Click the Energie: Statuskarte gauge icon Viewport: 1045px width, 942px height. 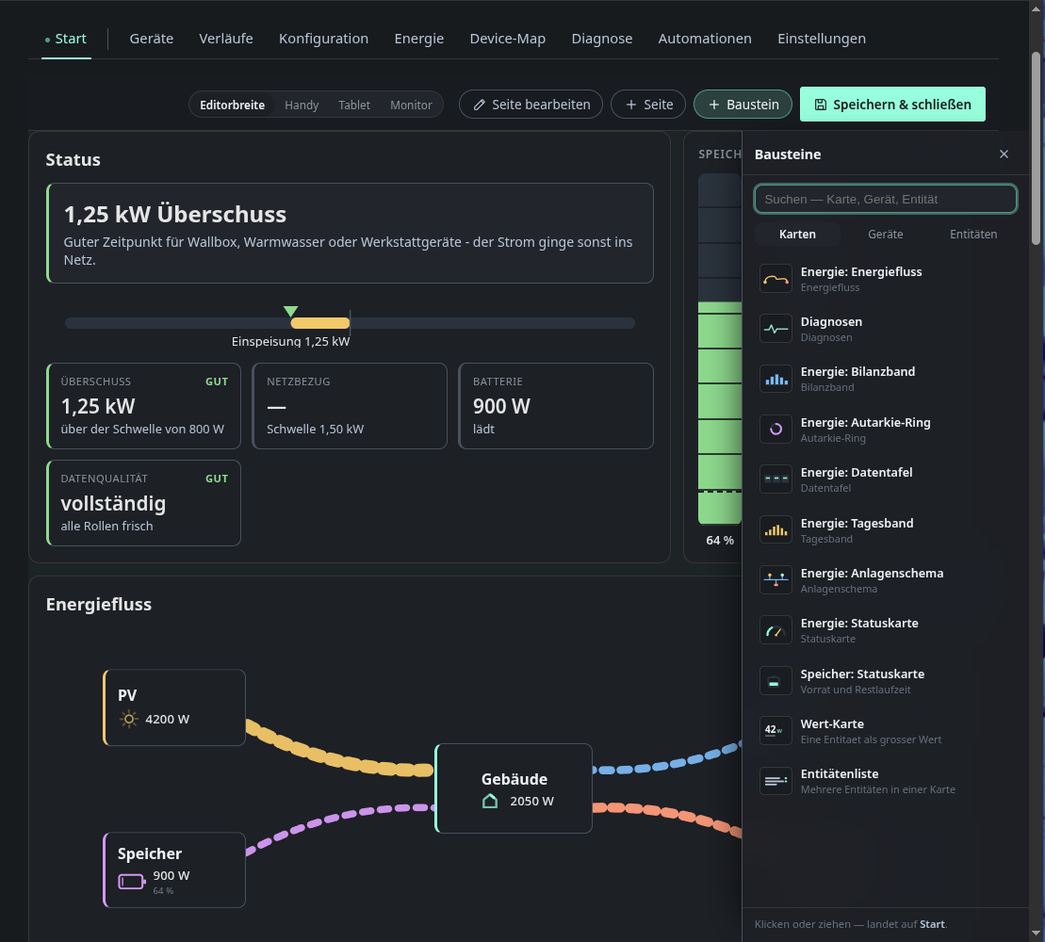coord(776,630)
